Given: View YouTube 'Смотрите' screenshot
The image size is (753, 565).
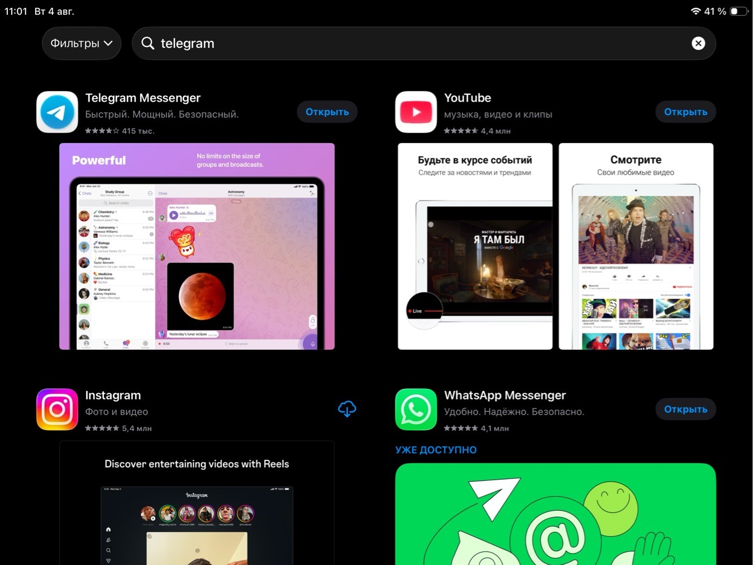Looking at the screenshot, I should [636, 246].
